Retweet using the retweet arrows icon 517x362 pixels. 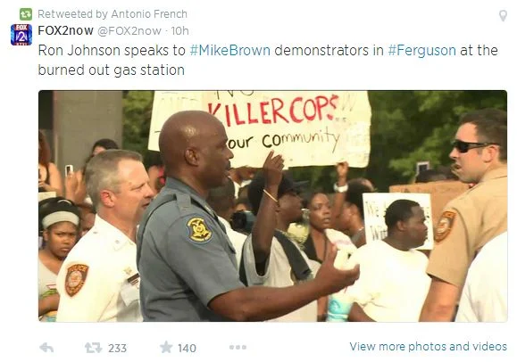(94, 348)
